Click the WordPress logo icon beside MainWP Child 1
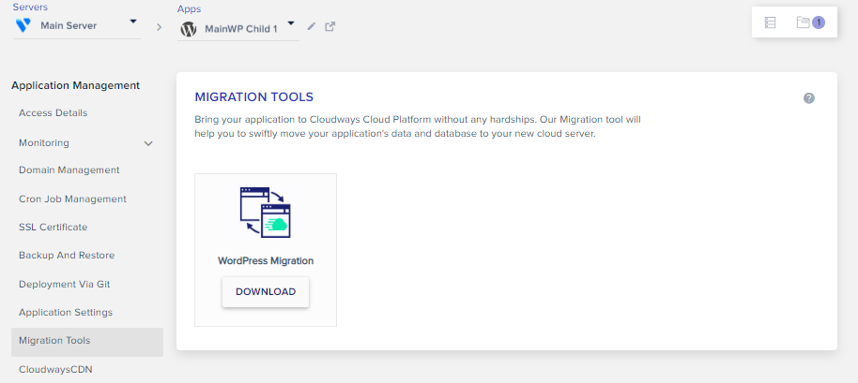858x383 pixels. pyautogui.click(x=189, y=28)
